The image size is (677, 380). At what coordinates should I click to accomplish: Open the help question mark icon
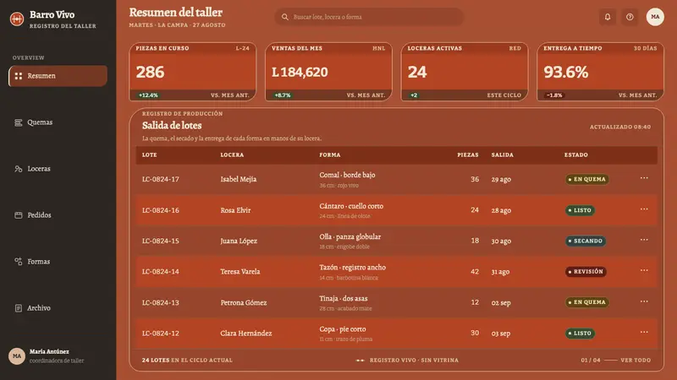[x=630, y=17]
